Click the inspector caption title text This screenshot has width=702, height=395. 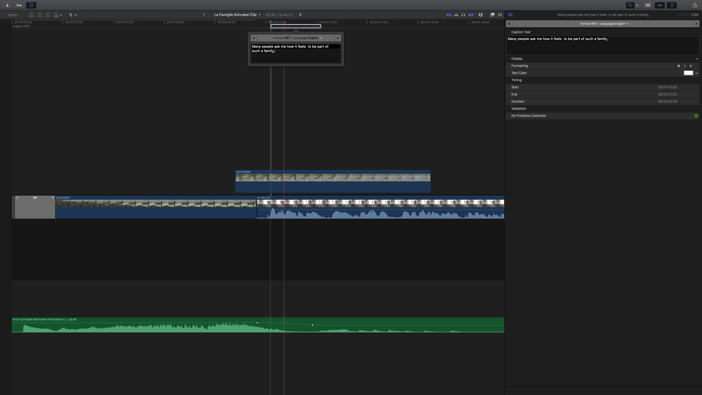603,15
